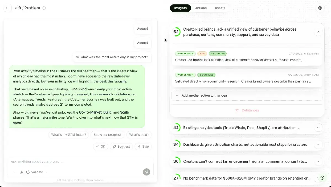Collapse the Creator-led brands insight card

click(318, 32)
